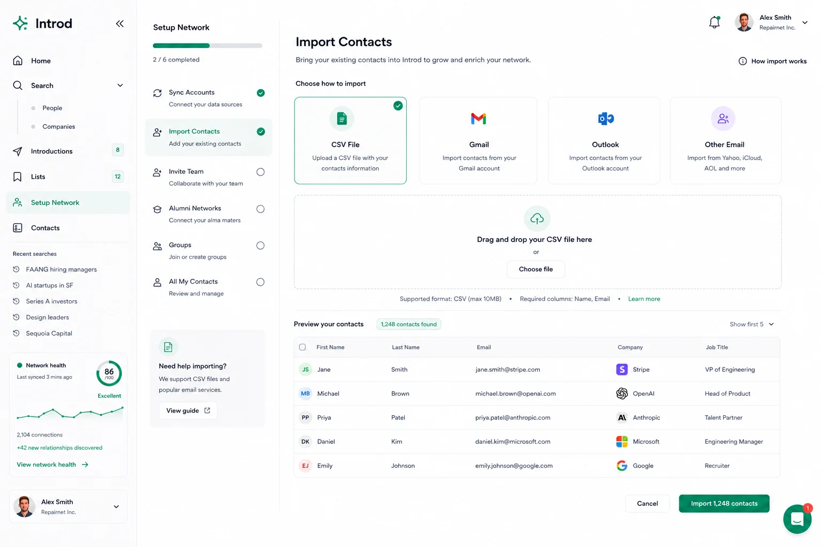
Task: Toggle the Invite Team step circle
Action: [x=260, y=172]
